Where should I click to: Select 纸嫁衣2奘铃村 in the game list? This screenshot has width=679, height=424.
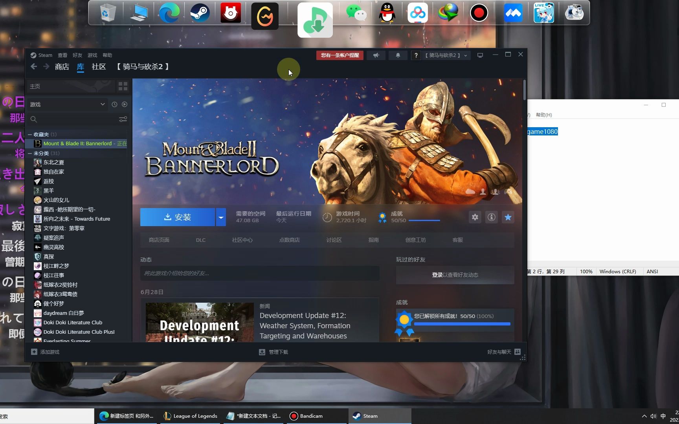point(60,285)
